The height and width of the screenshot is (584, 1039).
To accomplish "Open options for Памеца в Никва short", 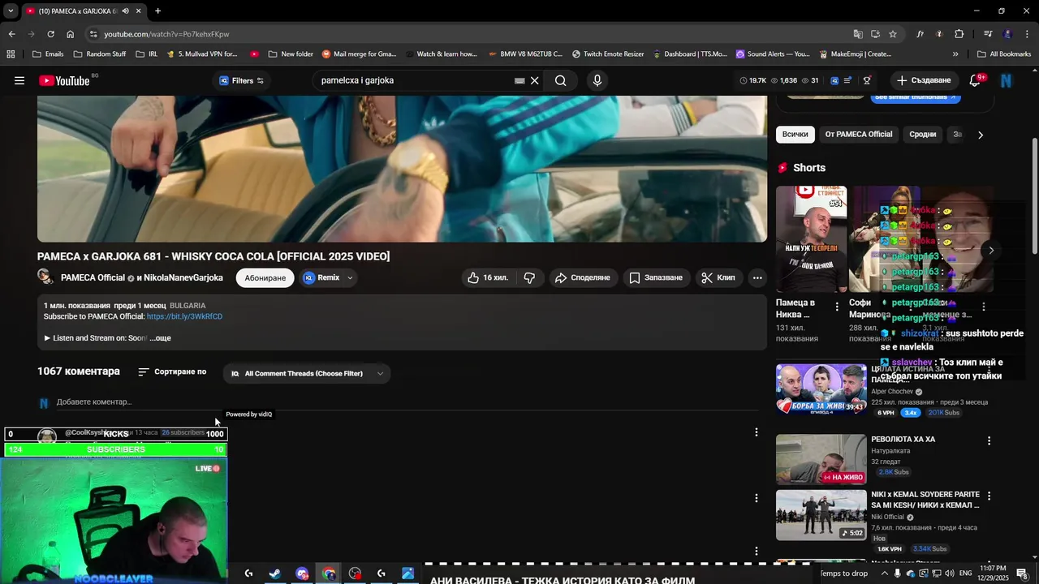I will tap(837, 307).
